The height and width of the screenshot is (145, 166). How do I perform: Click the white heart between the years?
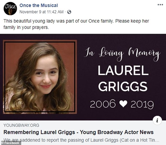(123, 104)
